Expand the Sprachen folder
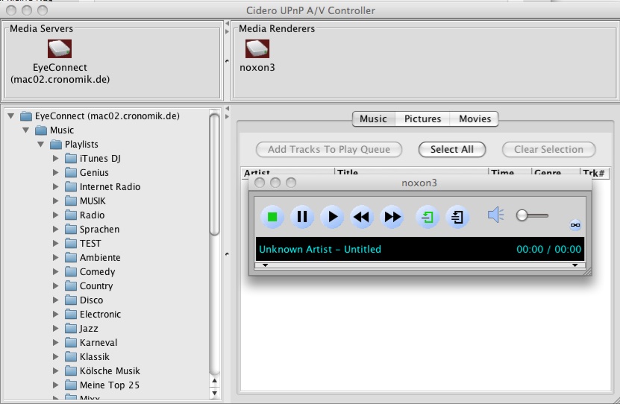Image resolution: width=620 pixels, height=404 pixels. point(56,230)
